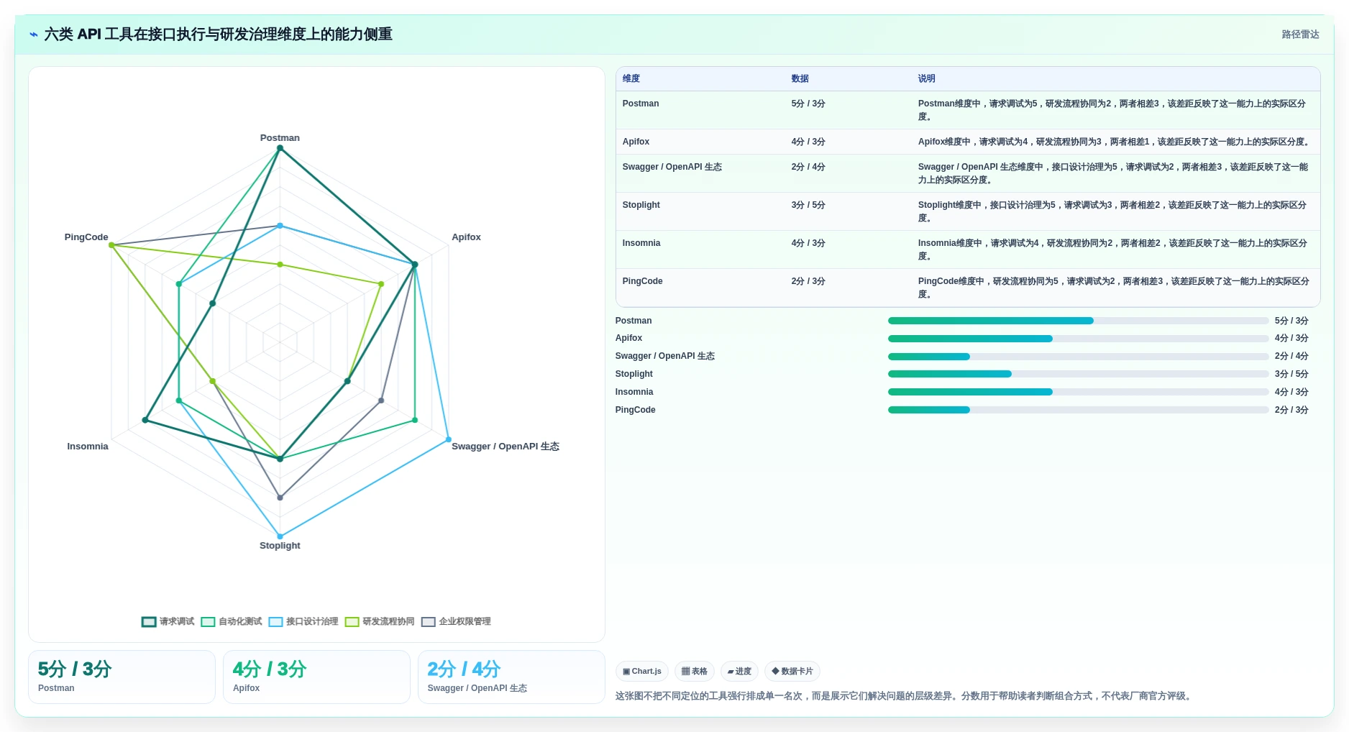
Task: Toggle the 企业权限管理 legend series
Action: coord(456,621)
